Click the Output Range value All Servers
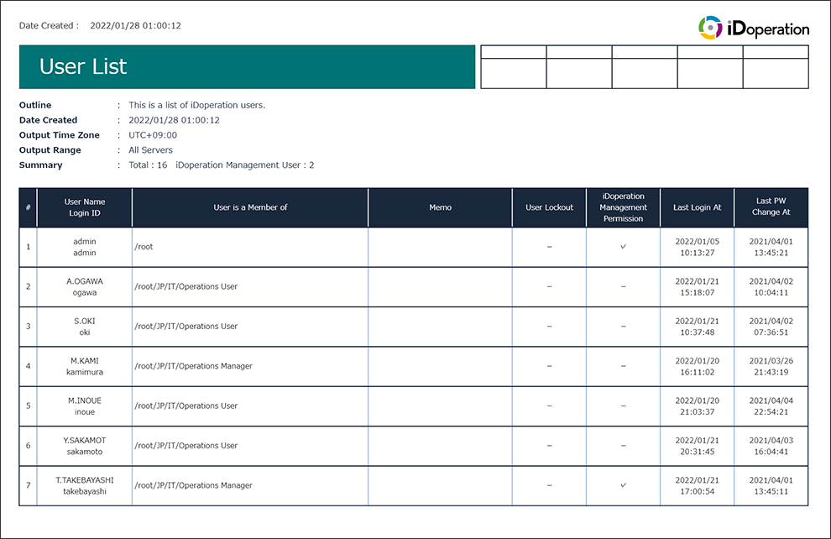831x539 pixels. click(x=150, y=150)
